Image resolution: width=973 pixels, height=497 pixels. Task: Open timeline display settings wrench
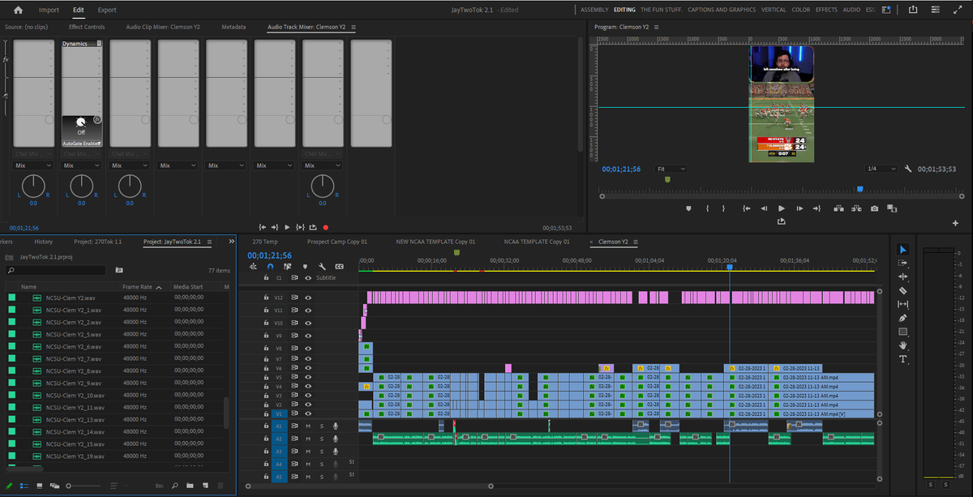[322, 266]
